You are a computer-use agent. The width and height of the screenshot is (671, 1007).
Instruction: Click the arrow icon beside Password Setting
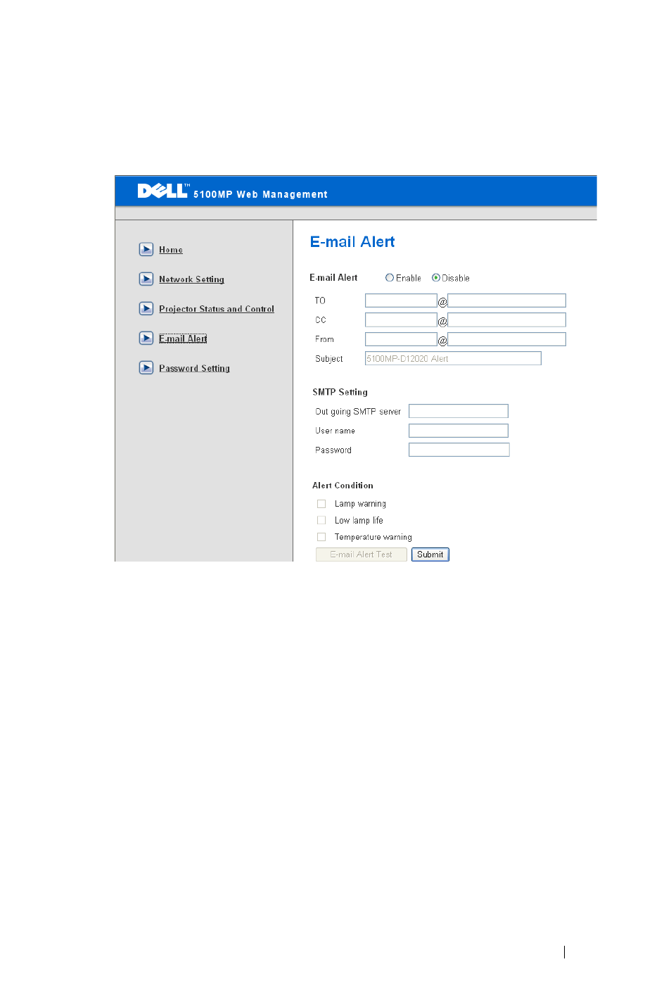(146, 367)
